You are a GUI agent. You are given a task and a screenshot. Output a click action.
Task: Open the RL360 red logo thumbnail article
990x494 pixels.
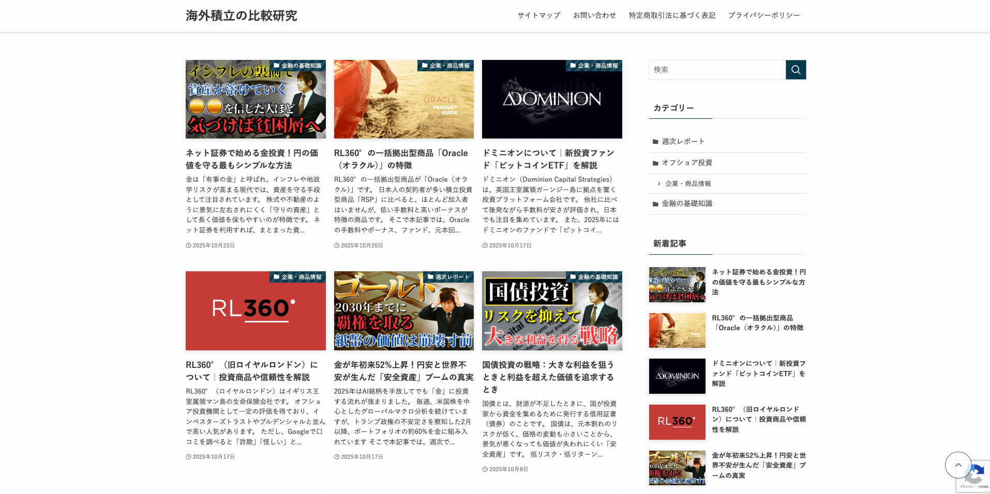[256, 311]
